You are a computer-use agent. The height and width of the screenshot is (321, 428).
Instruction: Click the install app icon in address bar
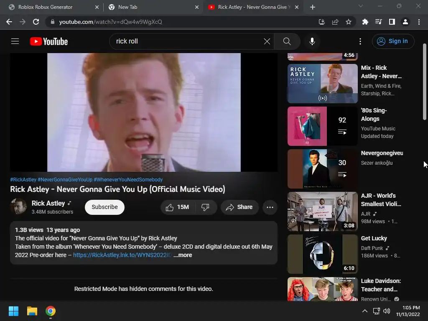322,22
